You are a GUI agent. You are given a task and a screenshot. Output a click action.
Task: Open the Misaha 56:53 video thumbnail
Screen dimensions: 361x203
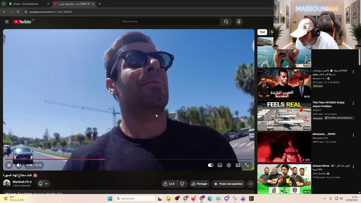pyautogui.click(x=284, y=84)
